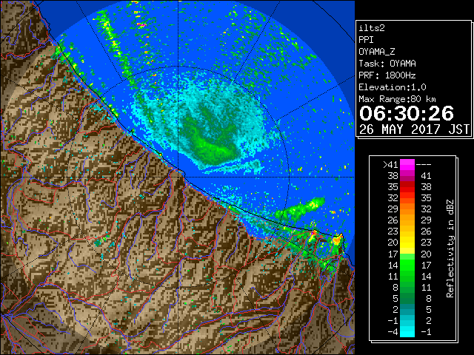Image resolution: width=474 pixels, height=355 pixels.
Task: Click the "Task: OYAMA" line
Action: pyautogui.click(x=387, y=64)
